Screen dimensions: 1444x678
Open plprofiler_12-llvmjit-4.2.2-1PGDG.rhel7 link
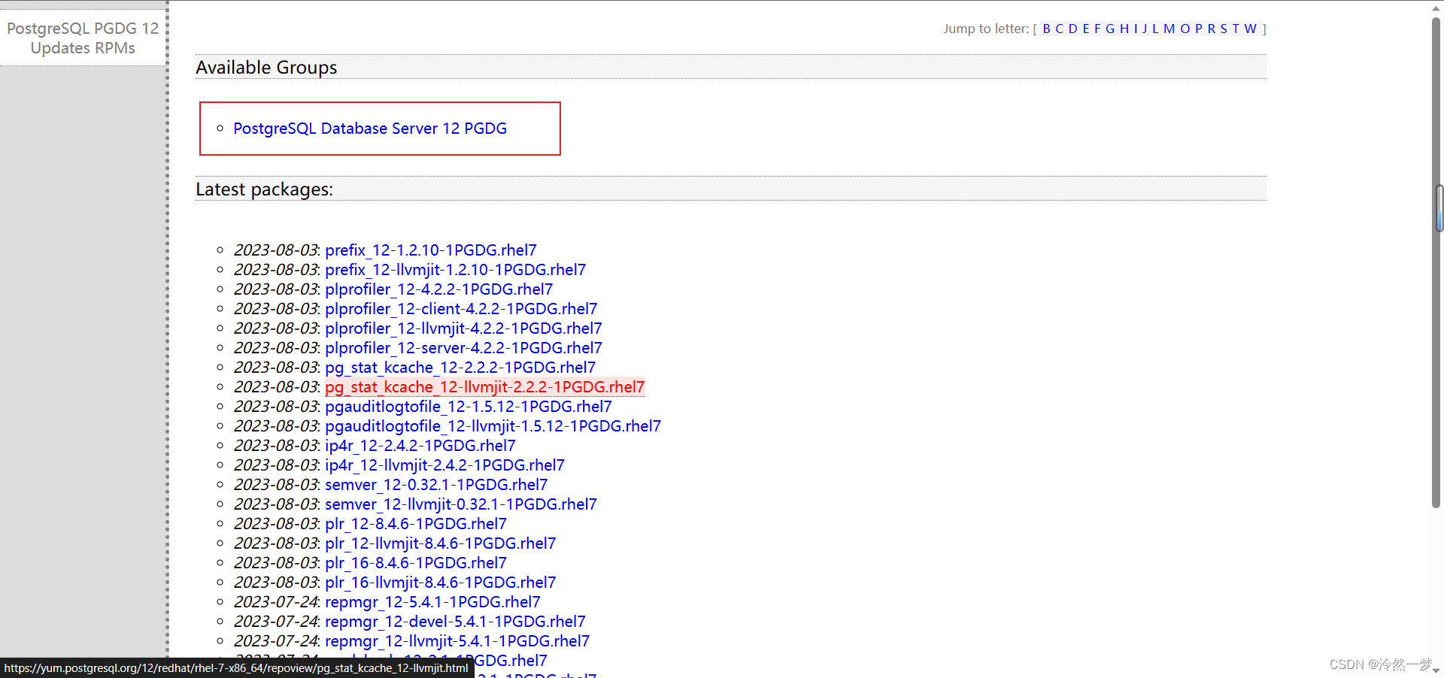[463, 328]
